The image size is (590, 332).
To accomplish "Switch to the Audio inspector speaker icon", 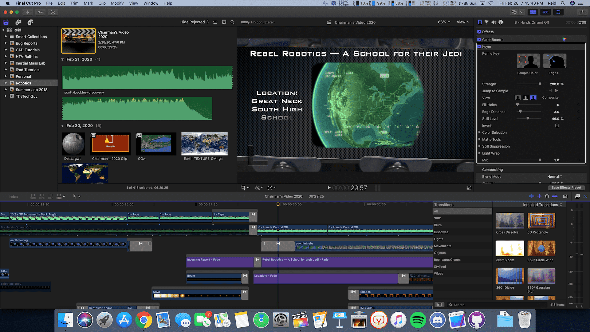I will tap(494, 22).
